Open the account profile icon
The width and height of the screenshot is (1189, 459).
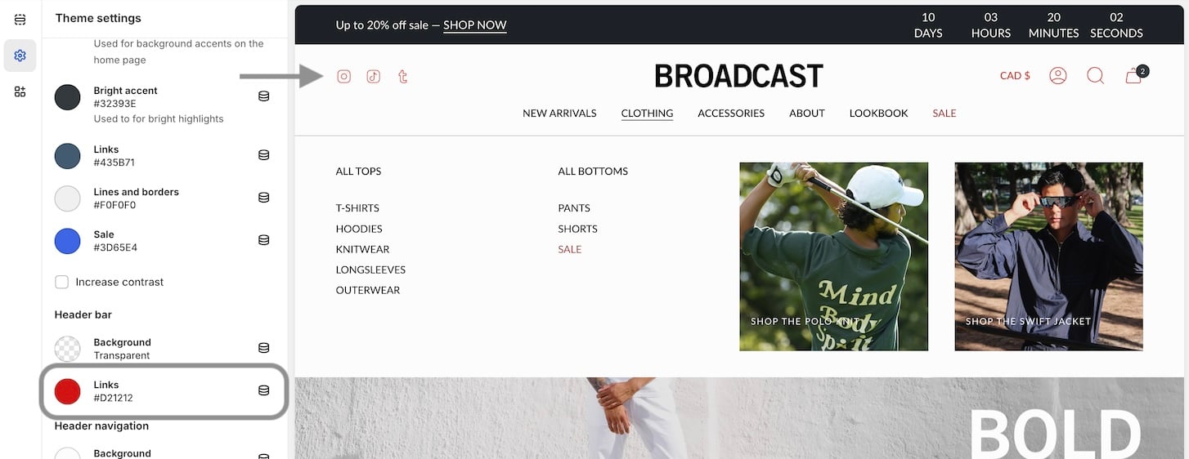(1058, 75)
